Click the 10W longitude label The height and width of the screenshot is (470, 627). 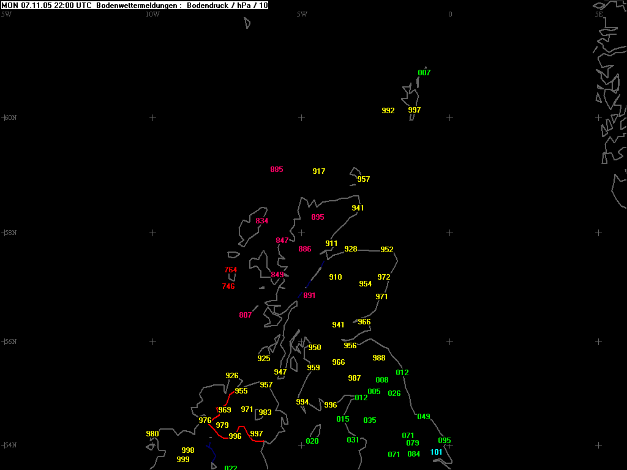tap(152, 14)
